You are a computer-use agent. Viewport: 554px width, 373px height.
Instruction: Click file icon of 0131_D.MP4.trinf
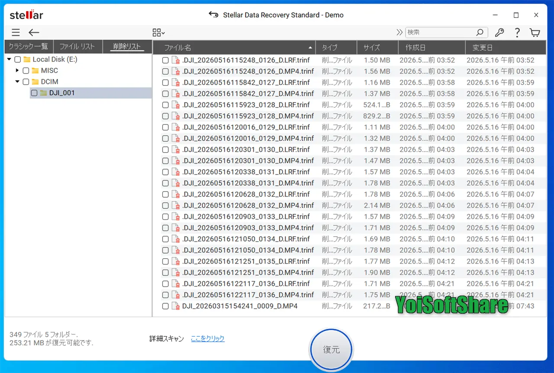point(176,183)
